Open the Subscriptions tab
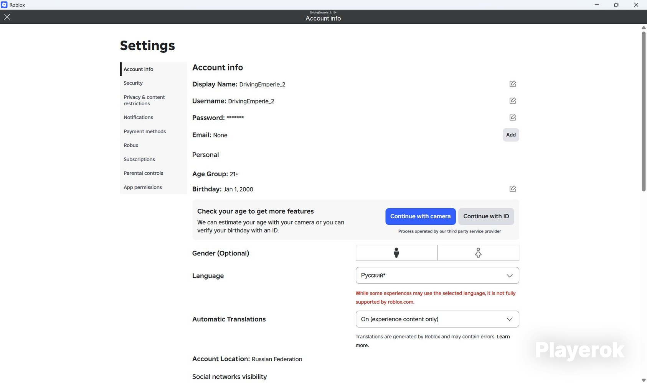The height and width of the screenshot is (383, 647). pos(153,159)
